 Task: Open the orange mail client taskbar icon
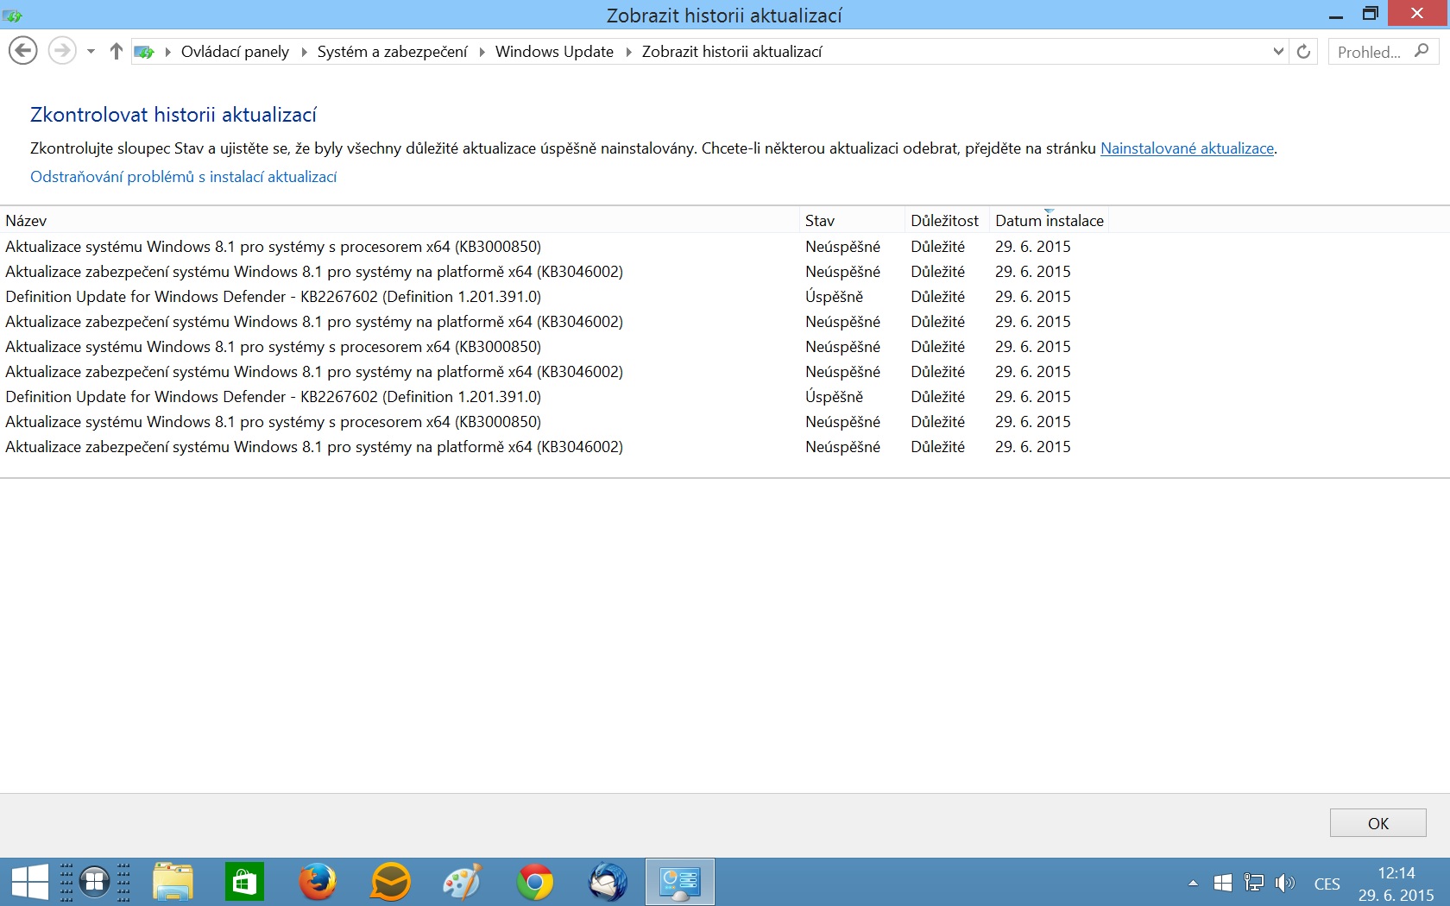pyautogui.click(x=390, y=882)
